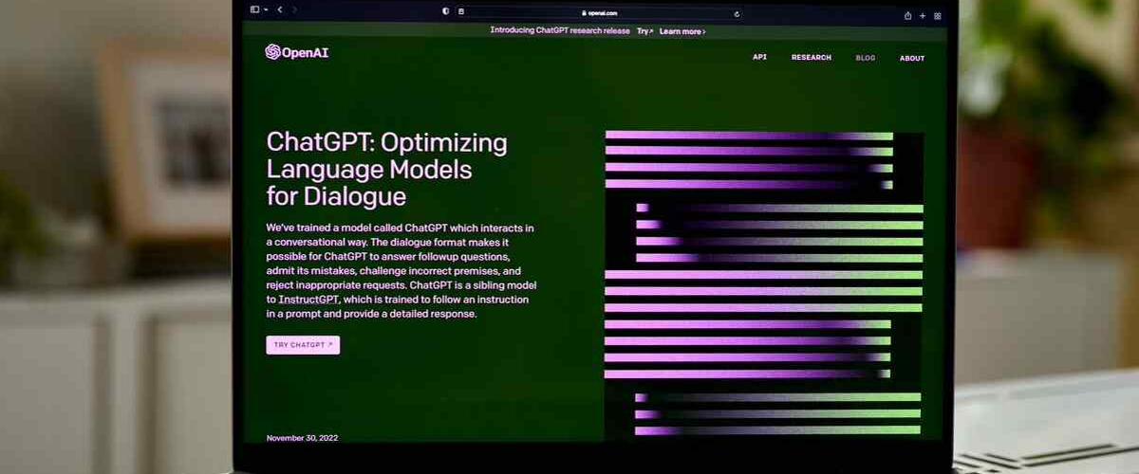This screenshot has height=474, width=1139.
Task: Open the API menu item
Action: pyautogui.click(x=759, y=57)
